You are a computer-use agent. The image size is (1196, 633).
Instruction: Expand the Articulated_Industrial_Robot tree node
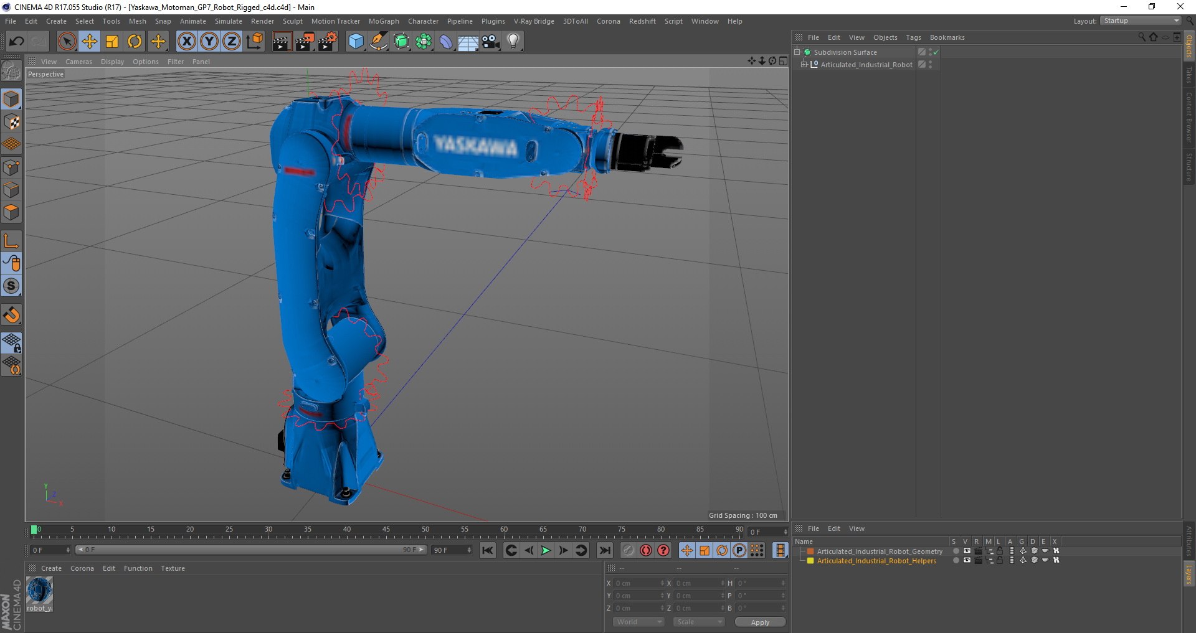tap(804, 64)
